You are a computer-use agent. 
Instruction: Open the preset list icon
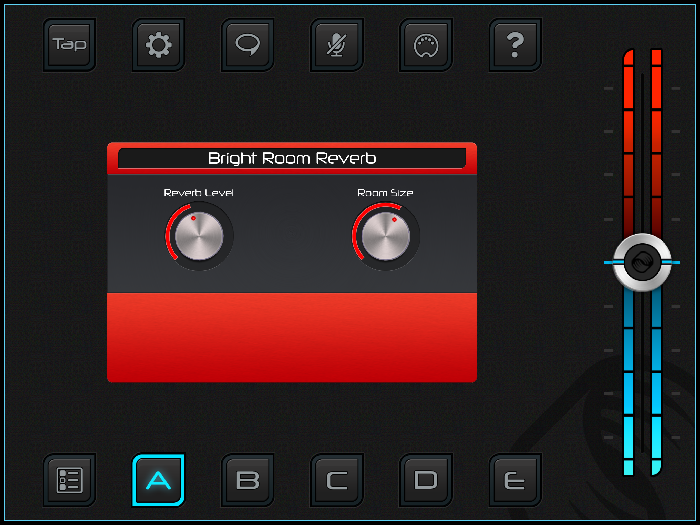(x=69, y=480)
